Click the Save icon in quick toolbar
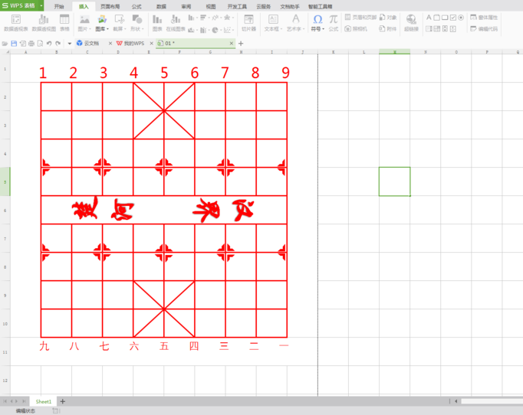This screenshot has height=415, width=523. tap(14, 44)
